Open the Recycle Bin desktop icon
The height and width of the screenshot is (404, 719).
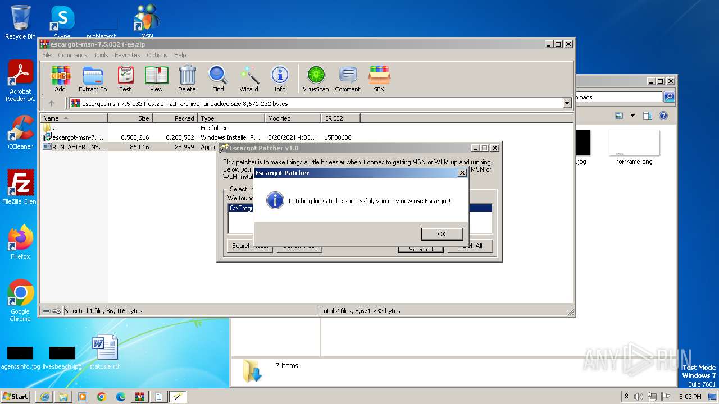pos(20,22)
